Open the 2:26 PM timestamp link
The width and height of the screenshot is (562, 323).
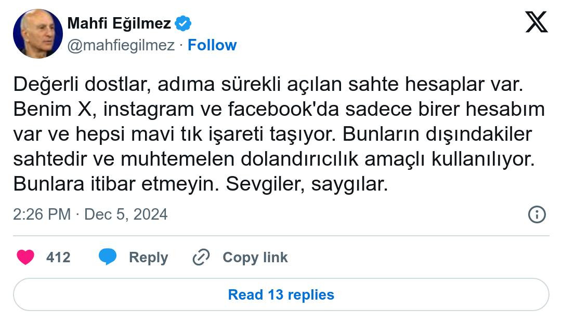pyautogui.click(x=42, y=214)
